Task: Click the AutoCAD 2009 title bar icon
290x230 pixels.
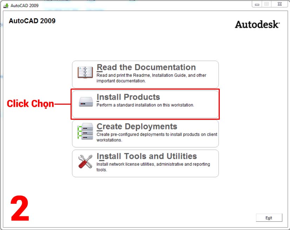Action: pyautogui.click(x=6, y=6)
